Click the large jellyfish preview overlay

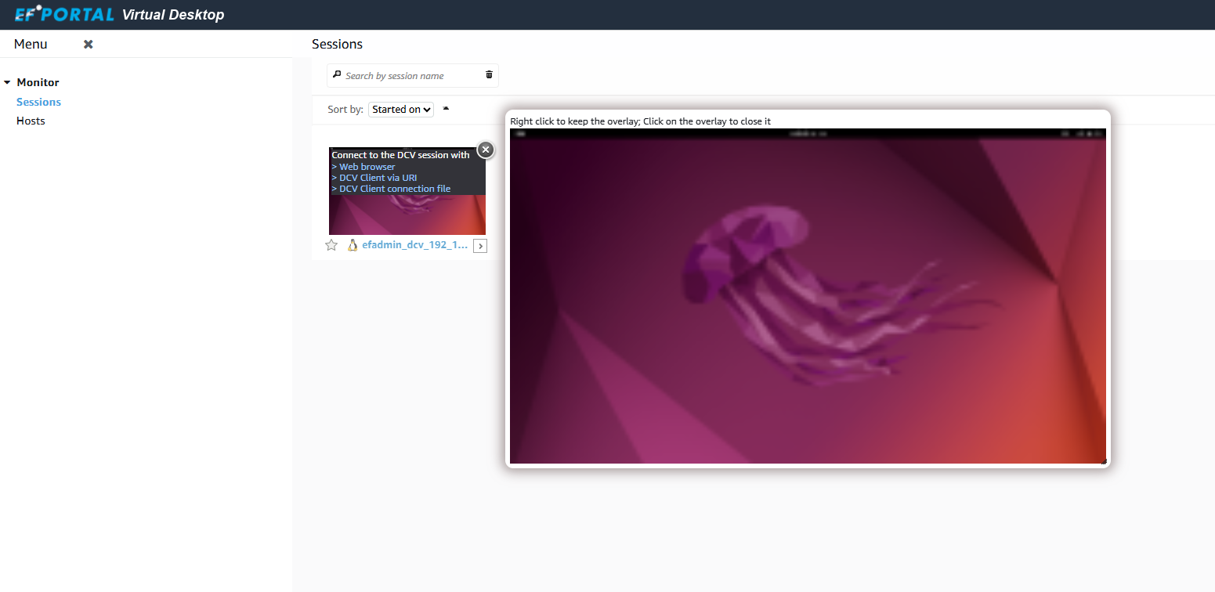807,296
